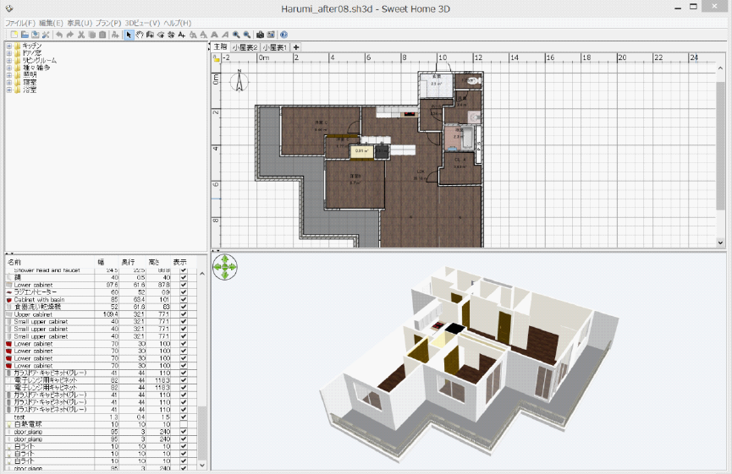Click the create new home icon

14,35
